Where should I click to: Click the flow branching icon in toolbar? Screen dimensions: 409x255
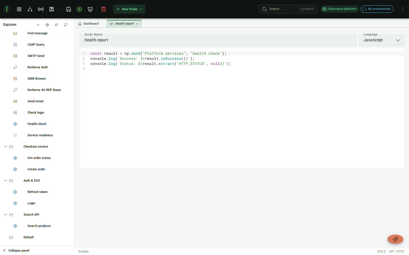pyautogui.click(x=30, y=9)
